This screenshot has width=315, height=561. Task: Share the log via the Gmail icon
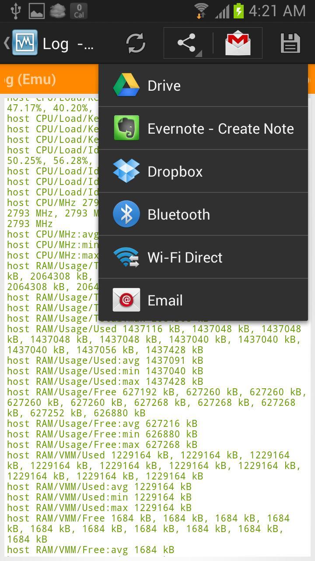click(x=238, y=43)
